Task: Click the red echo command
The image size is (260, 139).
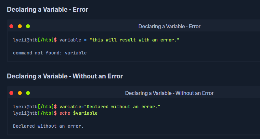Action: coord(65,113)
